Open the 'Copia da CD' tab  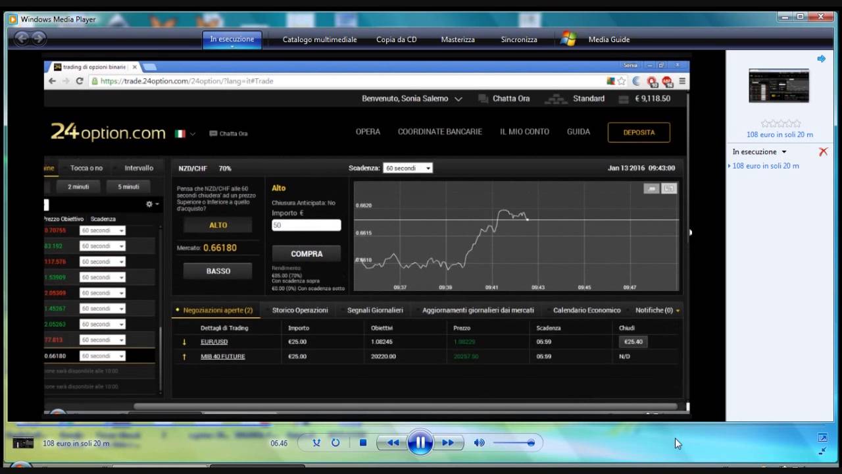(397, 39)
